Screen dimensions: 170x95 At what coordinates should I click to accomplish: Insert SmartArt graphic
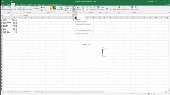click(x=35, y=7)
